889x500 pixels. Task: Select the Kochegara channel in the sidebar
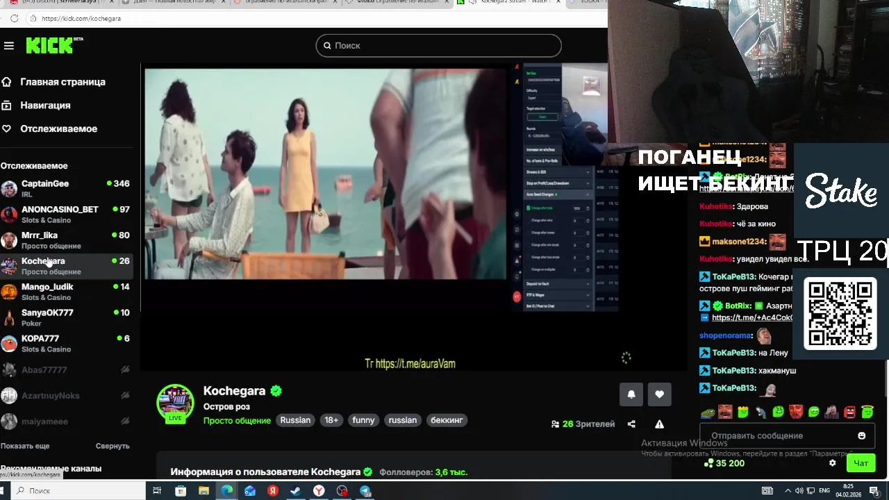[x=66, y=265]
